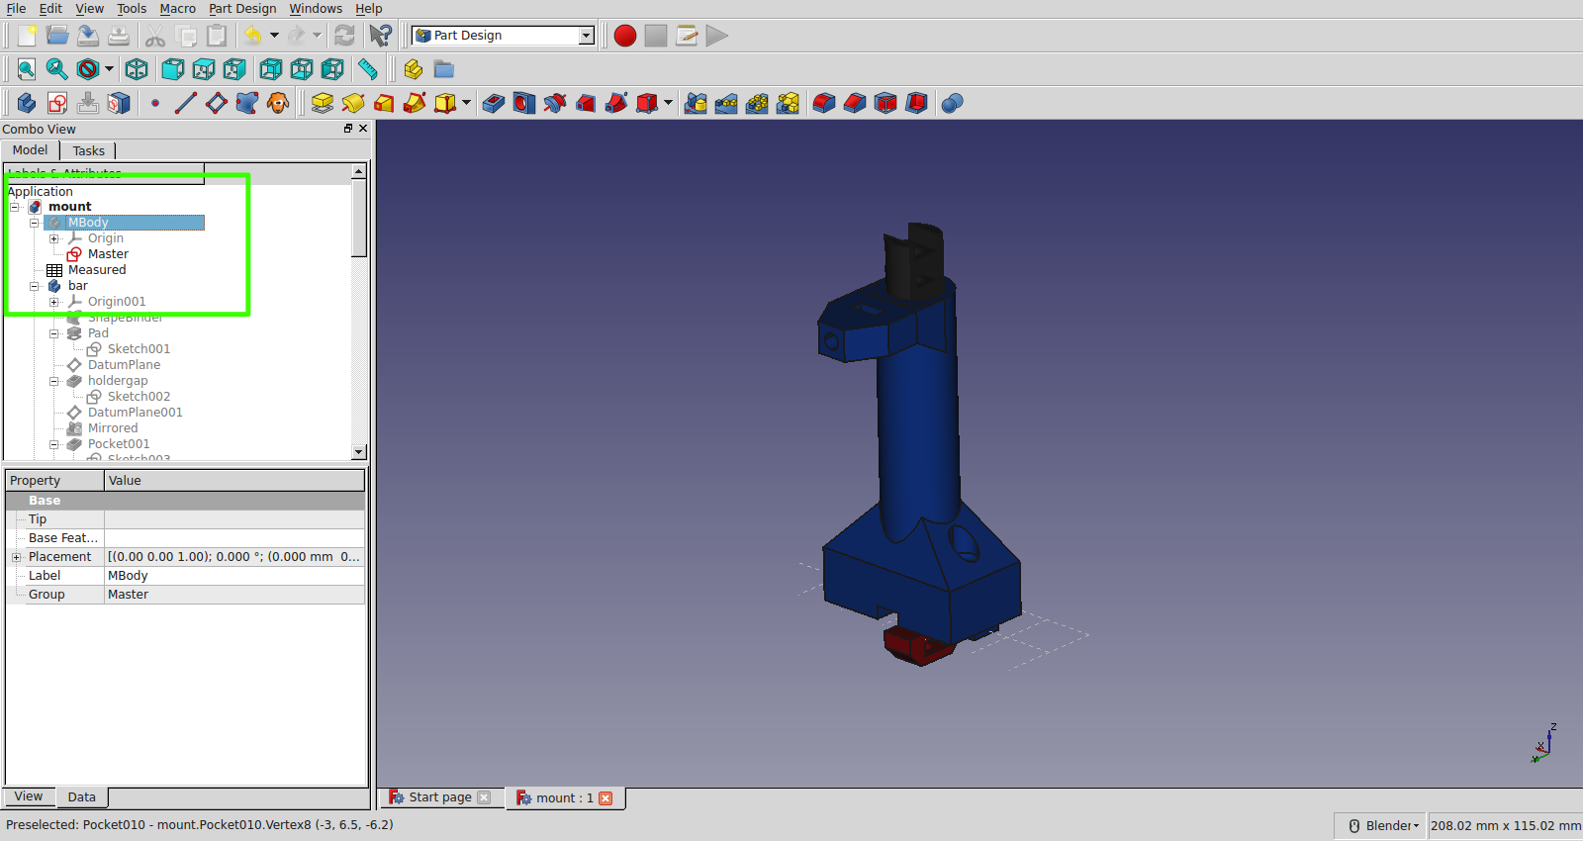Click the Polar Pattern icon
Screen dimensions: 1583x841
[757, 103]
